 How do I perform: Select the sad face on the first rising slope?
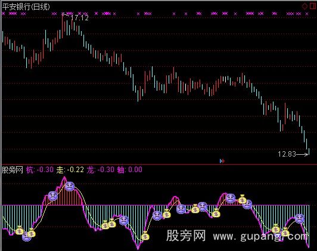click(53, 196)
